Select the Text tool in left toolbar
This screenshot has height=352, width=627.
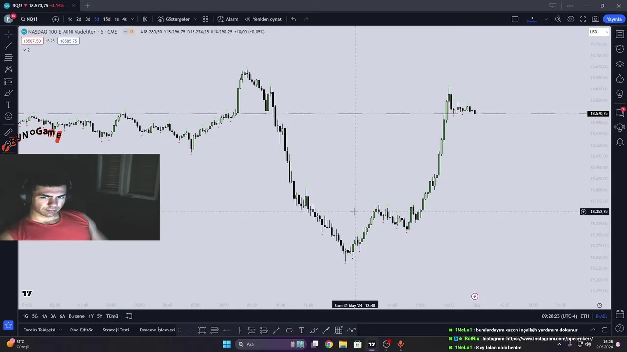pos(8,105)
